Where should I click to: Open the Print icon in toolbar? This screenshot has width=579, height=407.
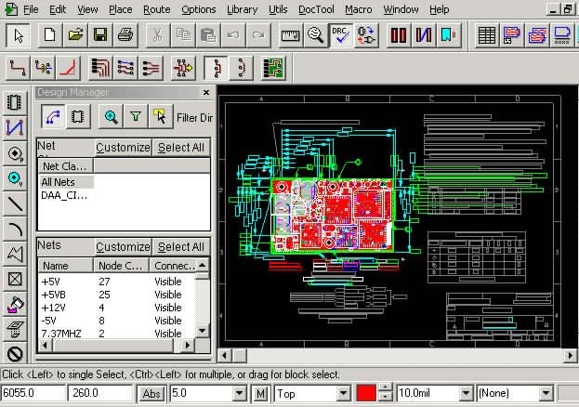pyautogui.click(x=125, y=35)
